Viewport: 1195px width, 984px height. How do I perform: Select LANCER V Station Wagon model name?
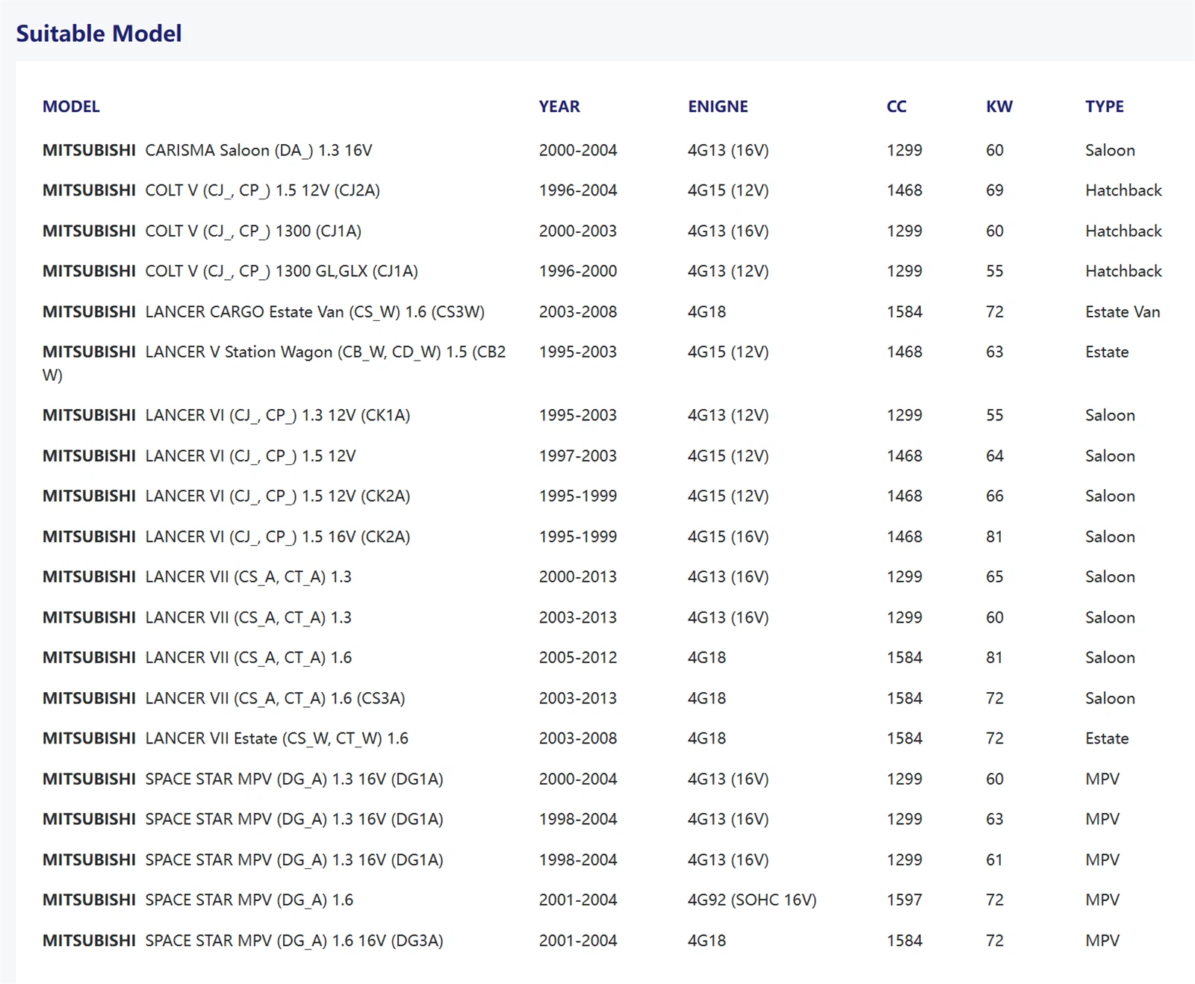(274, 363)
